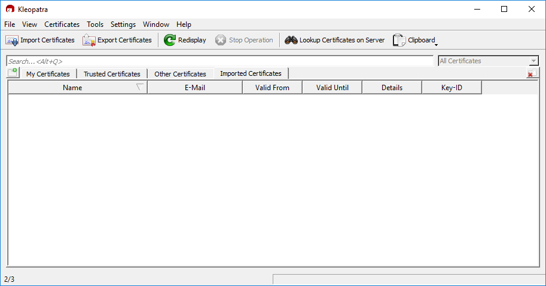Switch to the Trusted Certificates tab
Viewport: 546px width, 286px height.
tap(112, 74)
